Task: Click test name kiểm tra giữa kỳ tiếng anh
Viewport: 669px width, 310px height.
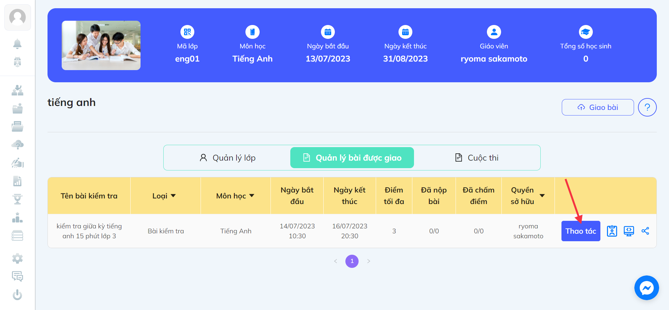Action: (x=89, y=231)
